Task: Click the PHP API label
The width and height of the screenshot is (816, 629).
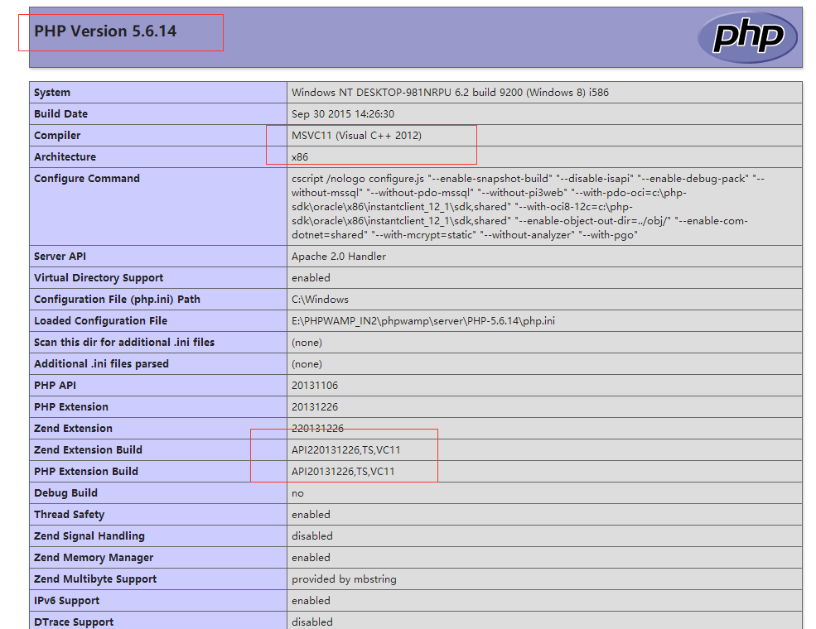Action: [56, 385]
